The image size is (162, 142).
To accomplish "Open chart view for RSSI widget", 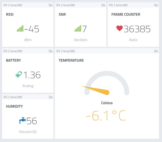I will pos(51,5).
